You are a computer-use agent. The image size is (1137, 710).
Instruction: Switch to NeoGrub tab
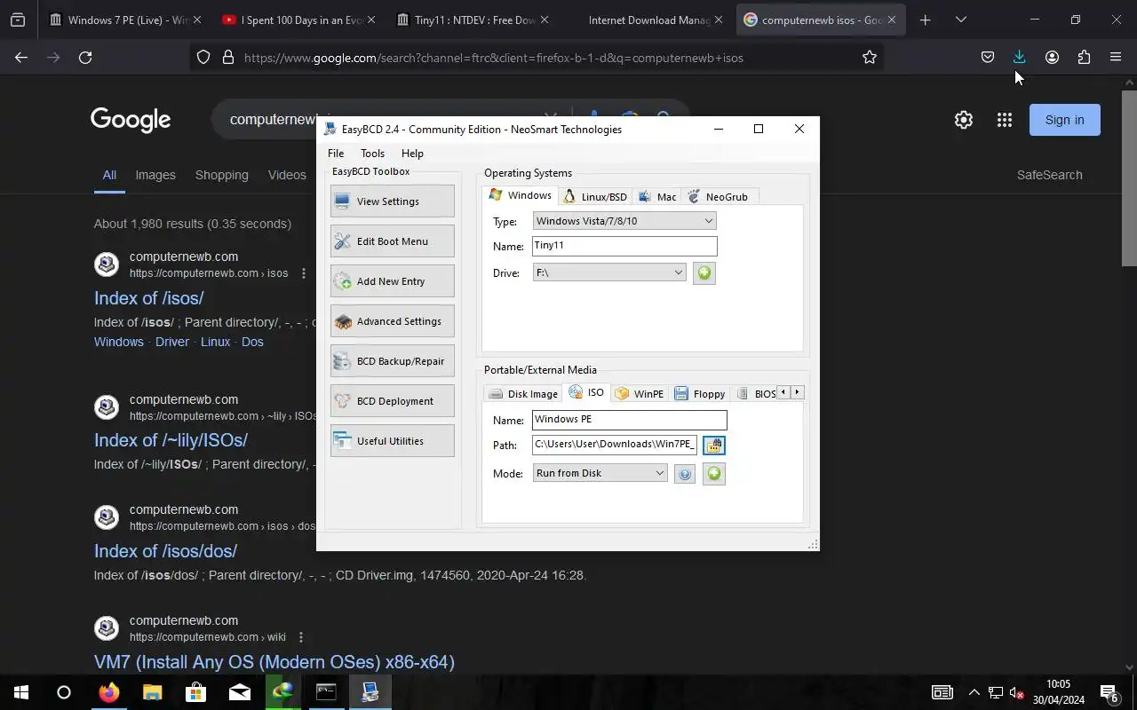point(718,197)
